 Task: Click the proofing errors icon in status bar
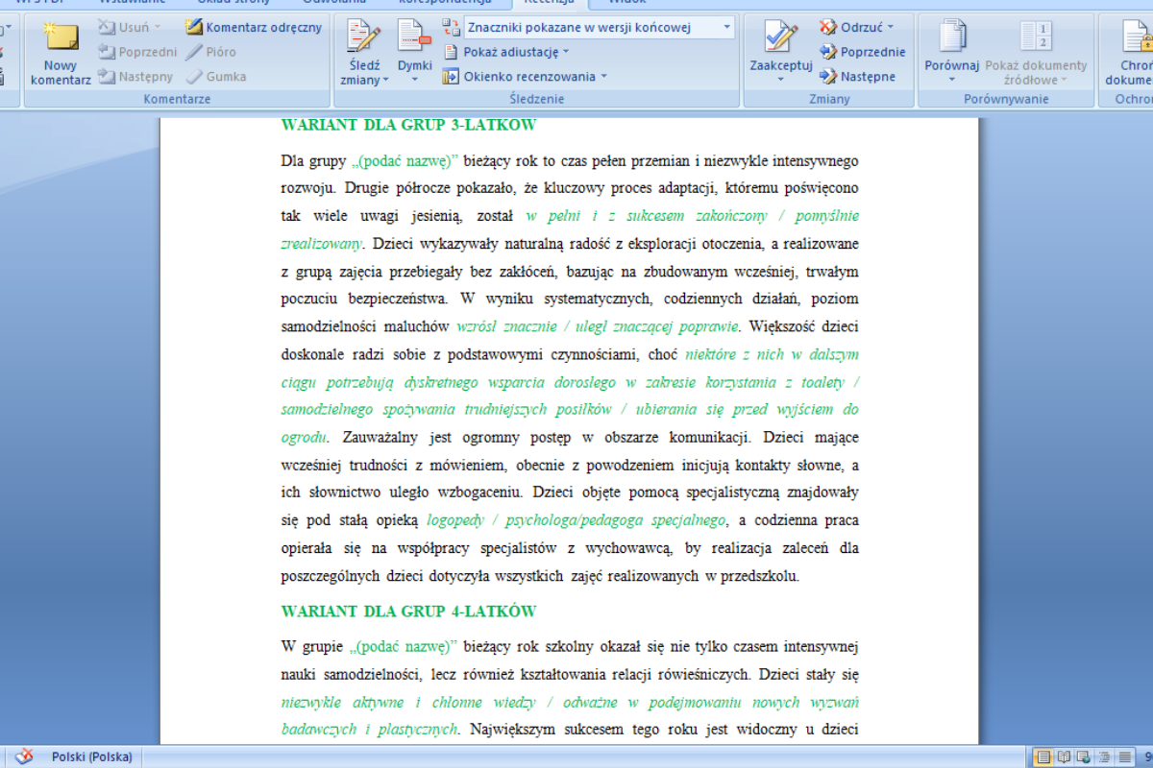coord(23,756)
